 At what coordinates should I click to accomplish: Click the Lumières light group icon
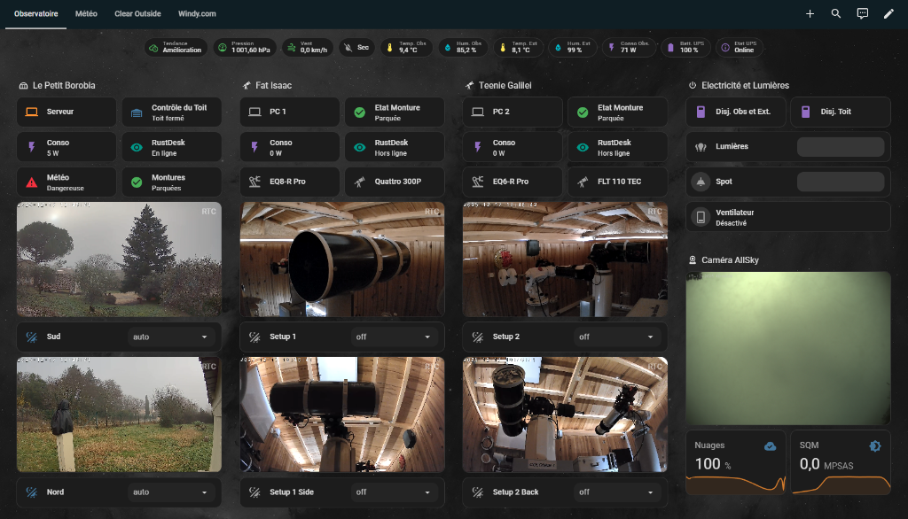[701, 147]
